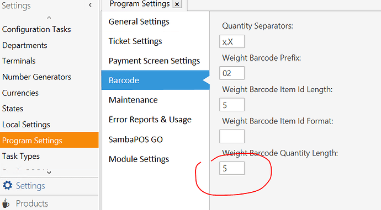The image size is (381, 210).
Task: Click the Weight Barcode Quantity Length field
Action: tap(232, 168)
